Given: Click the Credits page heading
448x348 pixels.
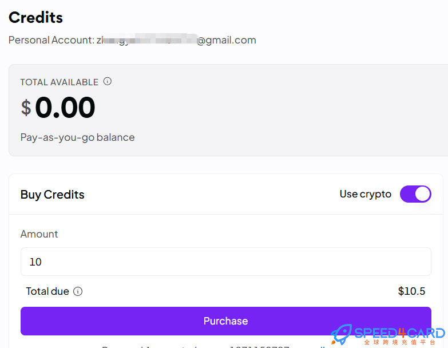Looking at the screenshot, I should pyautogui.click(x=35, y=17).
